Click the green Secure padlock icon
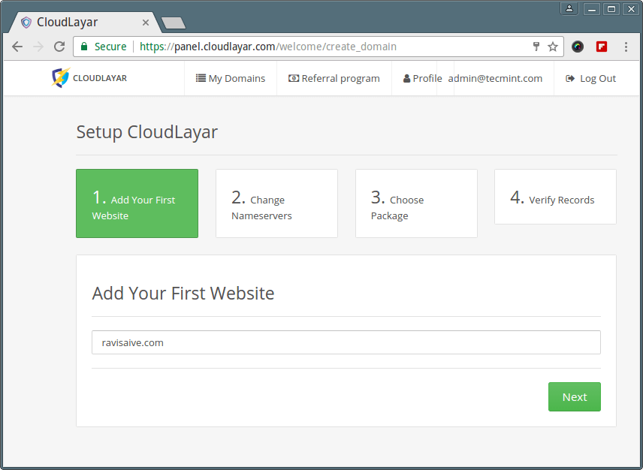This screenshot has width=643, height=470. pyautogui.click(x=84, y=47)
